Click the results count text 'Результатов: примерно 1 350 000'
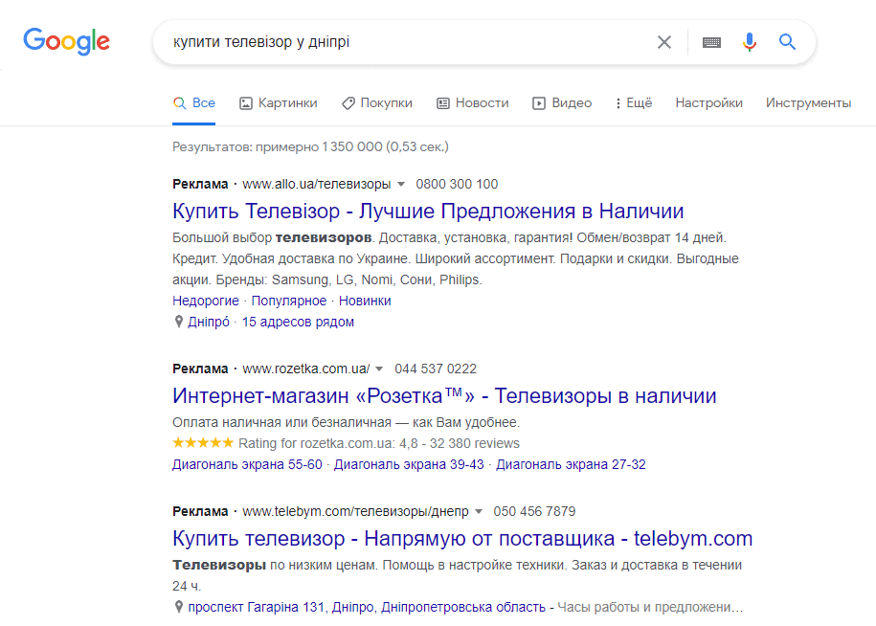This screenshot has height=626, width=876. tap(277, 146)
